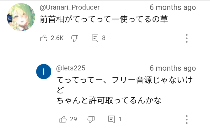Screen dimensions: 210x128
Task: Like the reply by @lets225
Action: tap(63, 119)
